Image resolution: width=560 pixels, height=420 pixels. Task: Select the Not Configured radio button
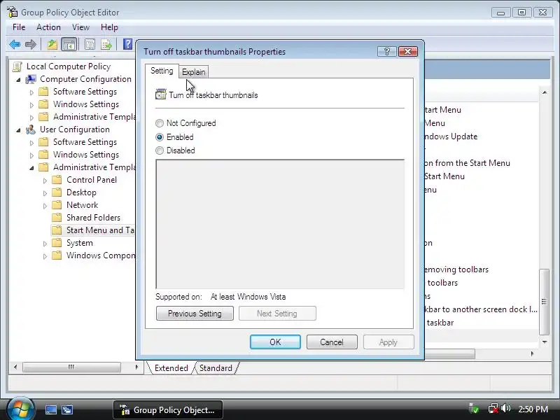(160, 123)
